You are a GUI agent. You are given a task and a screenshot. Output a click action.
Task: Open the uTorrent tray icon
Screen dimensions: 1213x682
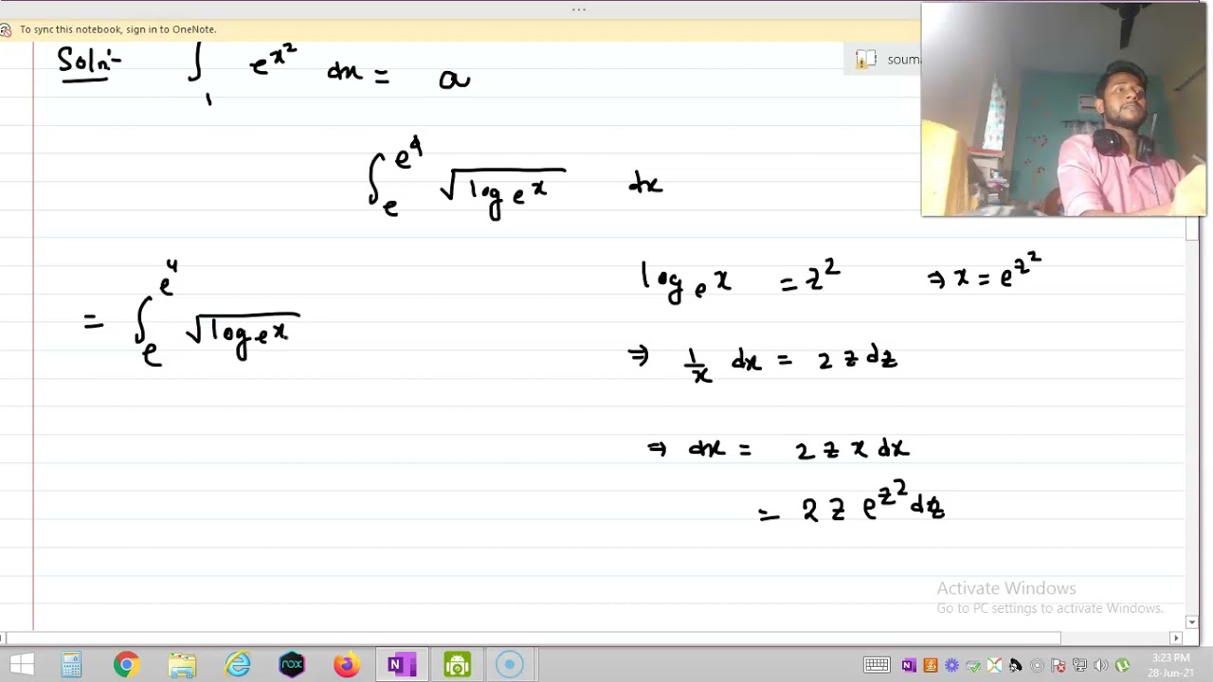[x=1123, y=666]
